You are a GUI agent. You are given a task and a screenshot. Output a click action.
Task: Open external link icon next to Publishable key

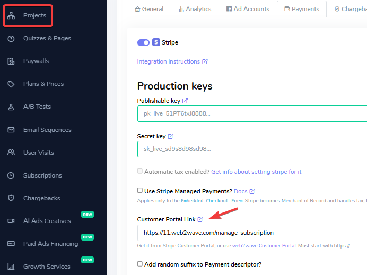click(x=185, y=101)
